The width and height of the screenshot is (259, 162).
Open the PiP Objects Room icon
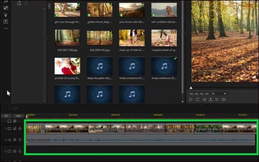(x=6, y=8)
